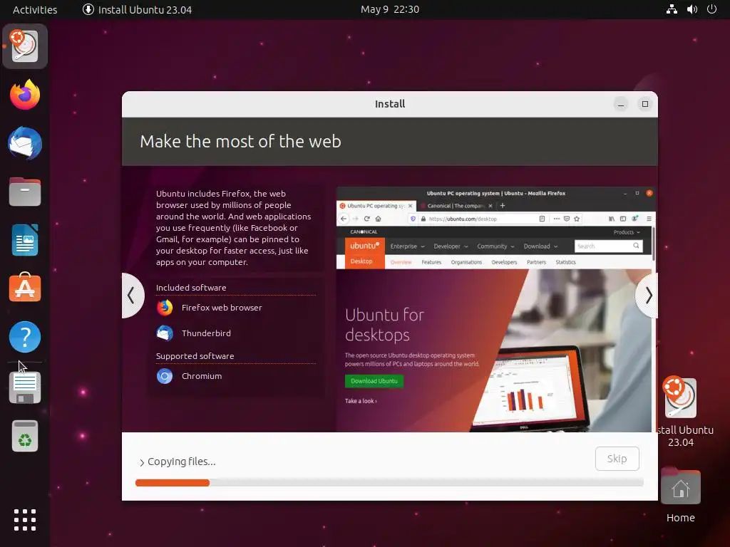
Task: Open the Trash icon in dock
Action: coord(25,436)
